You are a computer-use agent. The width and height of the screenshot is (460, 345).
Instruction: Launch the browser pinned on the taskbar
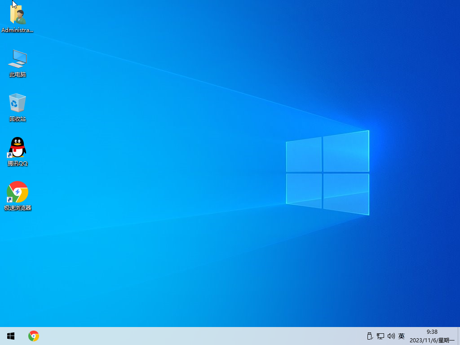coord(34,336)
